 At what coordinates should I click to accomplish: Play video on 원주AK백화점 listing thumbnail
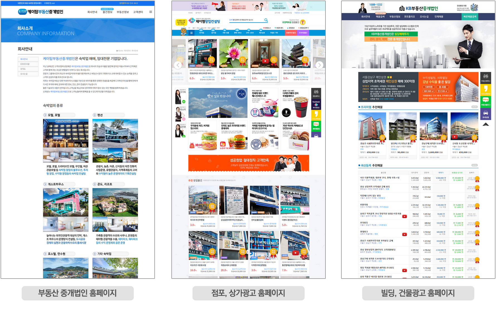(x=265, y=61)
